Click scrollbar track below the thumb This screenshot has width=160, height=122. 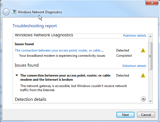click(x=150, y=84)
